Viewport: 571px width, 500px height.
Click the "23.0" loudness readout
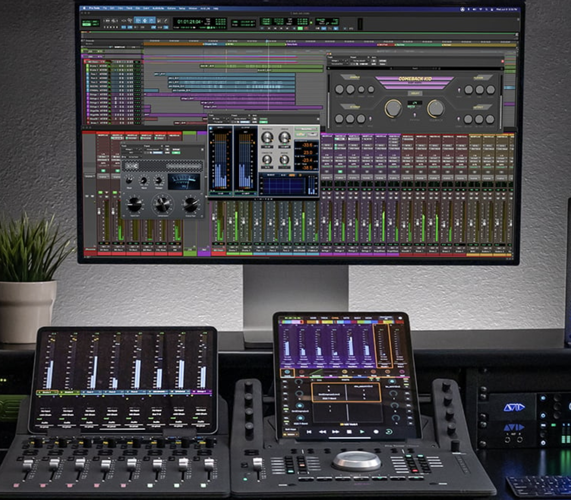[x=307, y=153]
